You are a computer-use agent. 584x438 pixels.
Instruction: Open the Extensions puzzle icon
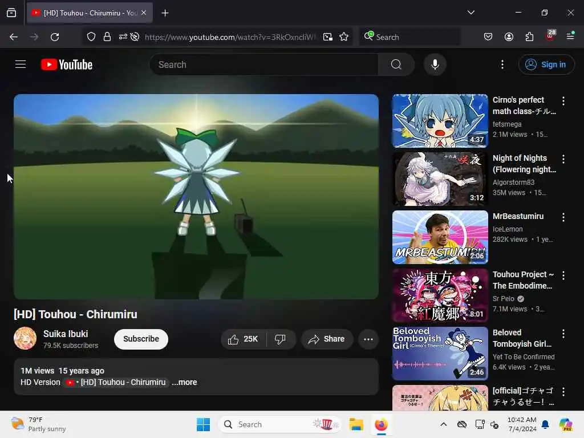coord(529,37)
